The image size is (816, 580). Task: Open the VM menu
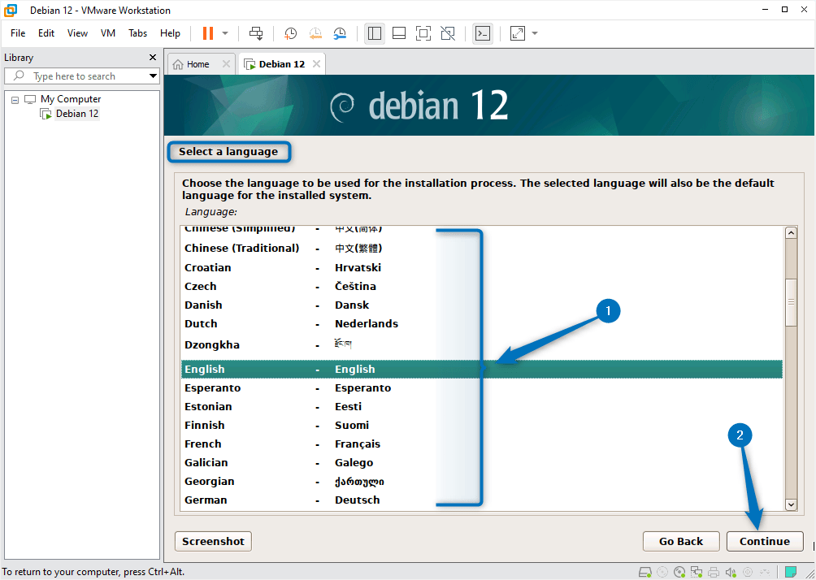(x=107, y=33)
